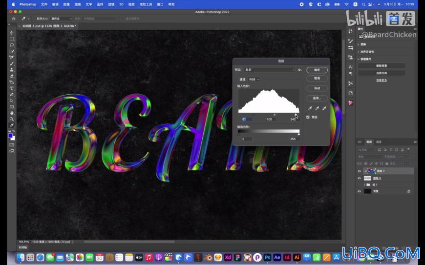The height and width of the screenshot is (265, 425).
Task: Select the Path Selection tool
Action: tap(12, 101)
